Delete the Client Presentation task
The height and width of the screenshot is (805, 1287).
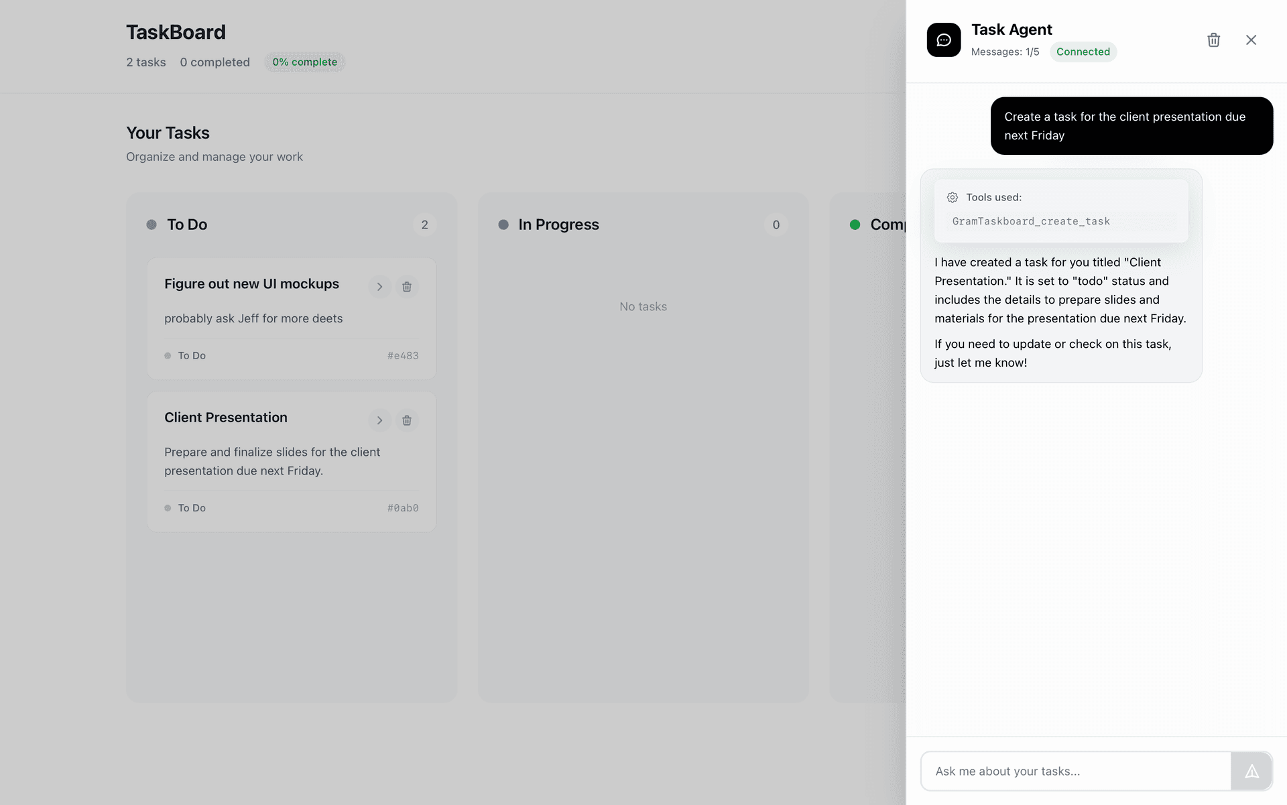406,420
